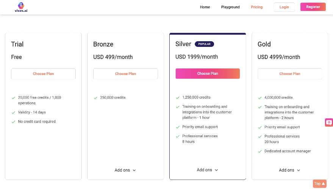Click the Register button
This screenshot has width=333, height=189.
tap(313, 7)
